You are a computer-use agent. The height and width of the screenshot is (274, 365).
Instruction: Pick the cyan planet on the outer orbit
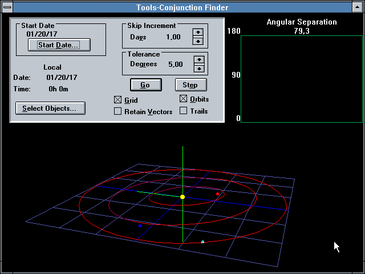(x=202, y=242)
